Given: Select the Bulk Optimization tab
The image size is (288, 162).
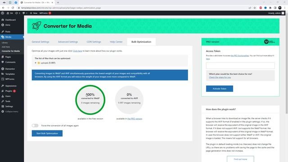Looking at the screenshot, I should 141,42.
